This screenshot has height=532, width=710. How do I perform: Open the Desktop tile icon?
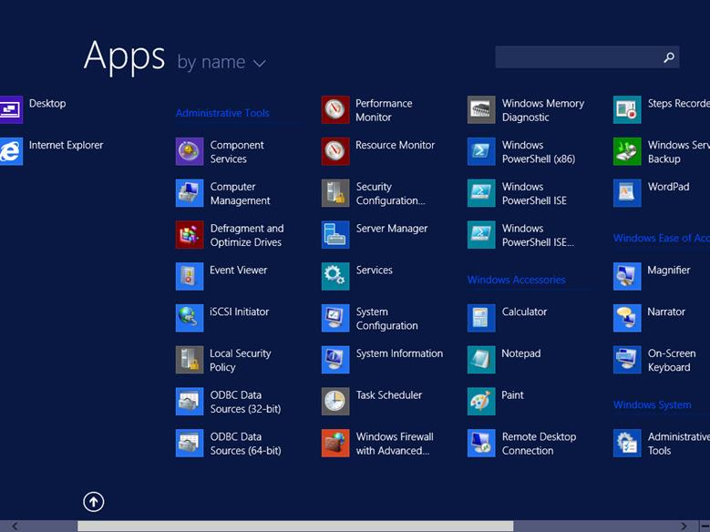coord(11,109)
